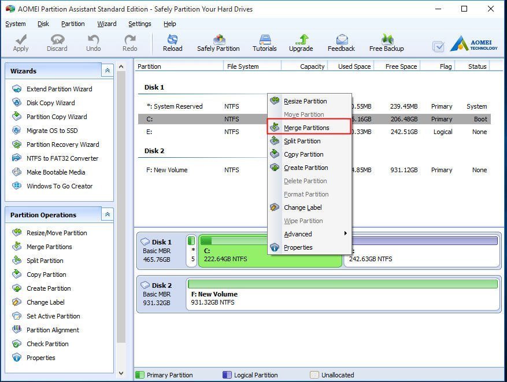Start the Migrate OS to SSD wizard

click(x=52, y=131)
